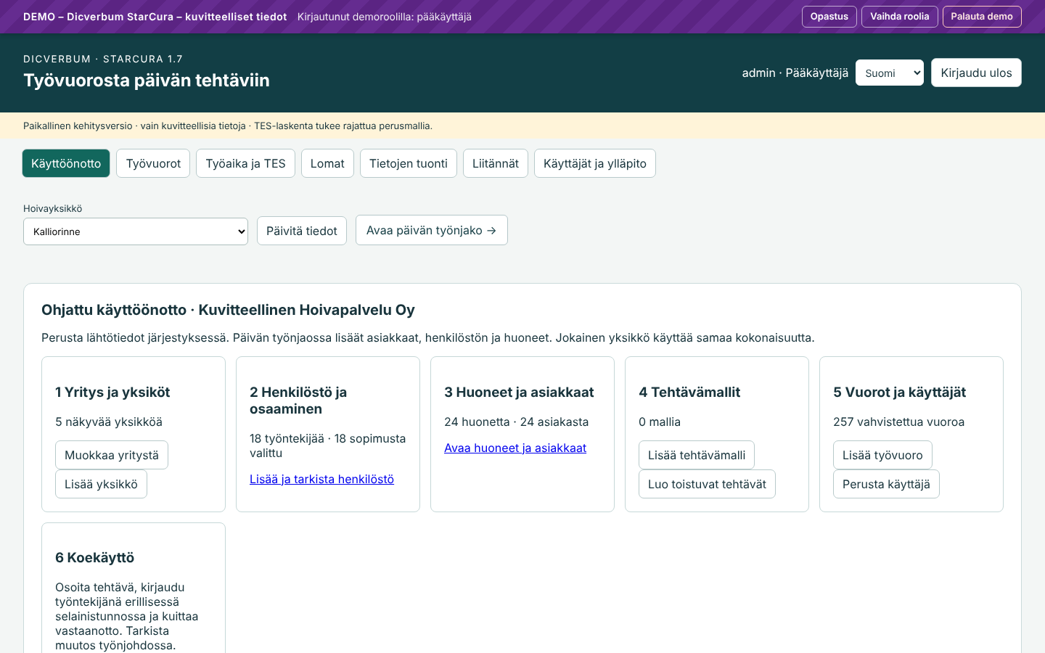Click the 'Paikallinen kehitysversio' notice banner text
The height and width of the screenshot is (653, 1045).
pyautogui.click(x=228, y=126)
